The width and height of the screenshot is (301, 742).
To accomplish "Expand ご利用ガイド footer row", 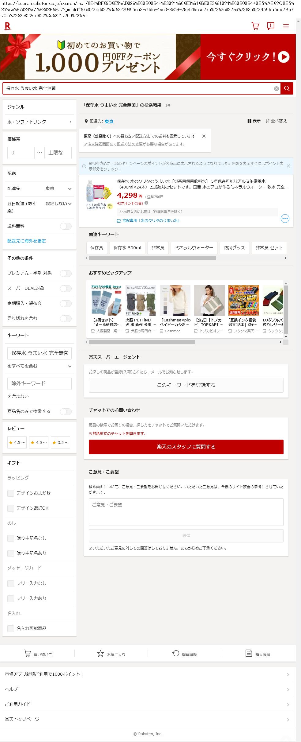I will coord(148,704).
